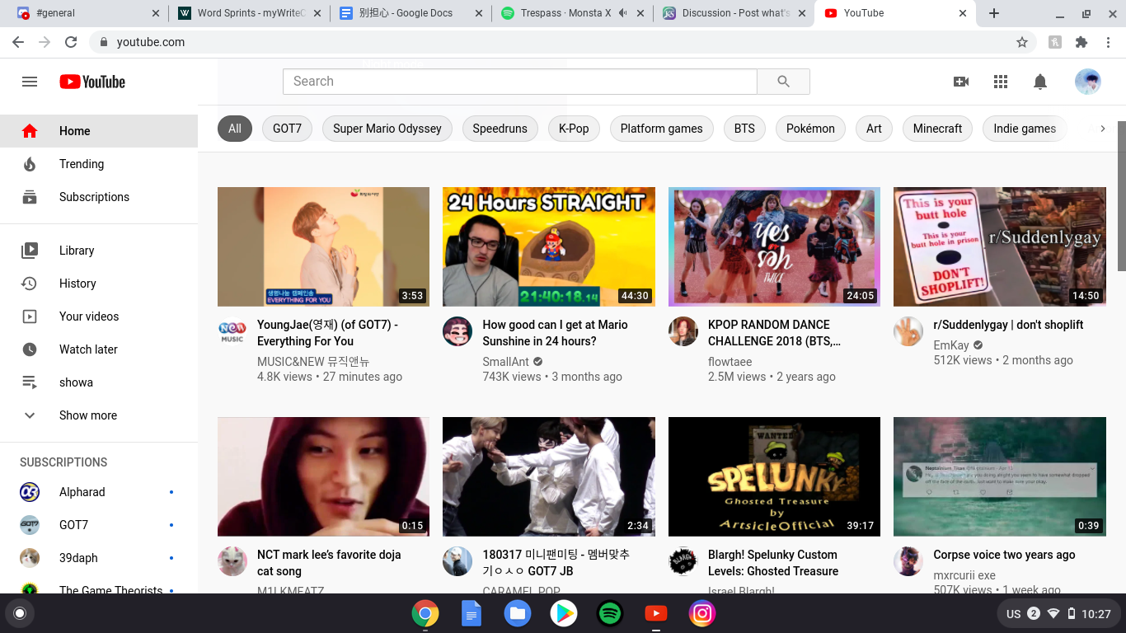Viewport: 1126px width, 633px height.
Task: Launch Instagram from the shelf
Action: [702, 613]
